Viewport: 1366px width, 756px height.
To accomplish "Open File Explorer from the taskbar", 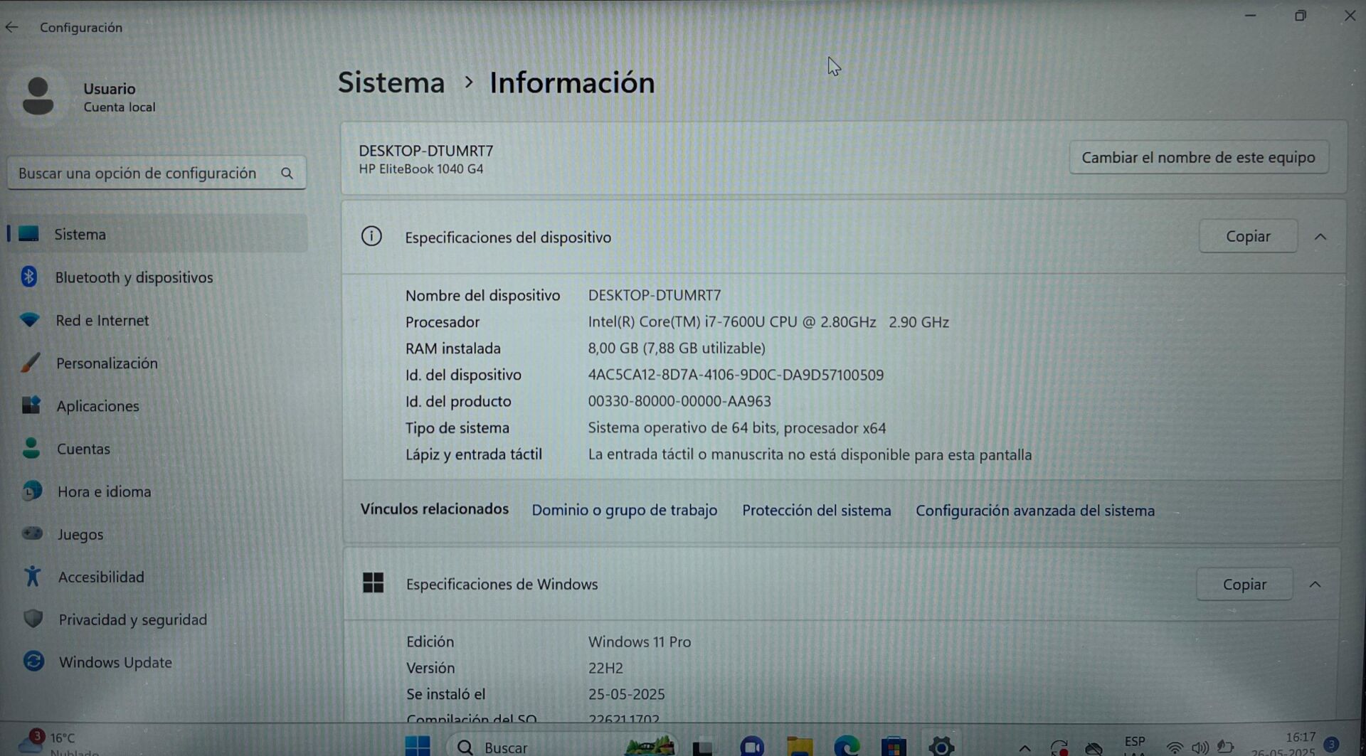I will pyautogui.click(x=800, y=747).
